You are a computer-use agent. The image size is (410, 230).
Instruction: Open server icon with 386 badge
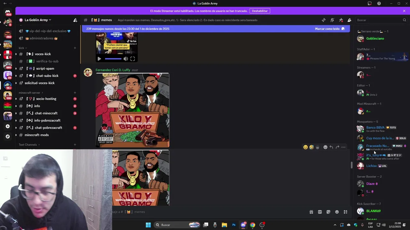8,34
